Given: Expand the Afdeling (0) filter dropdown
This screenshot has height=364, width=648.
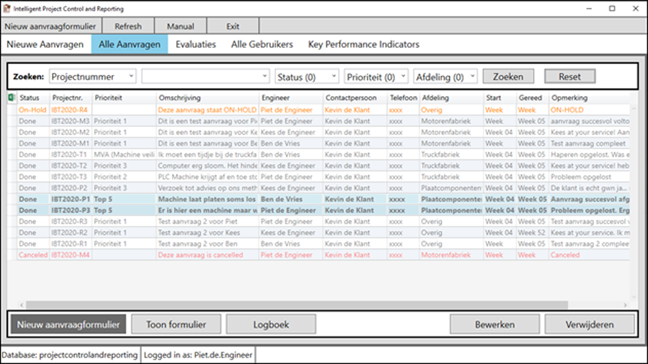Looking at the screenshot, I should [x=445, y=77].
